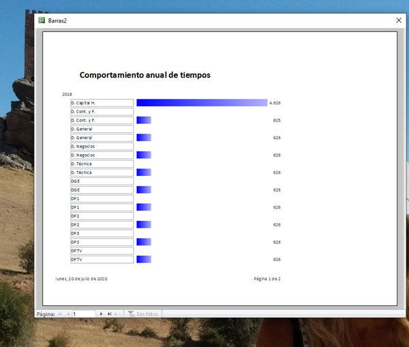The image size is (409, 347).
Task: Click the 626 value in the D. Técnica bar row
Action: [x=277, y=172]
